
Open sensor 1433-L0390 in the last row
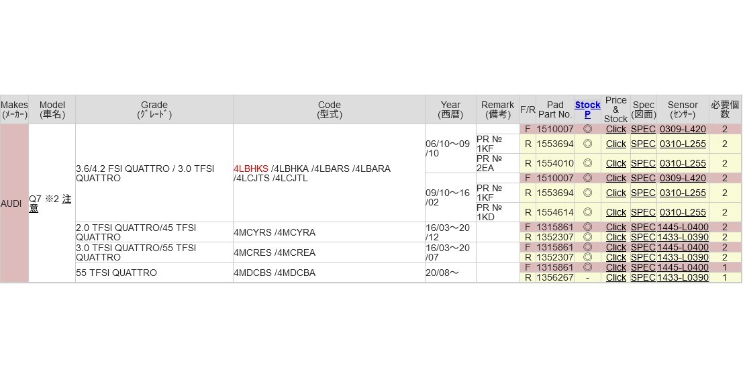683,277
